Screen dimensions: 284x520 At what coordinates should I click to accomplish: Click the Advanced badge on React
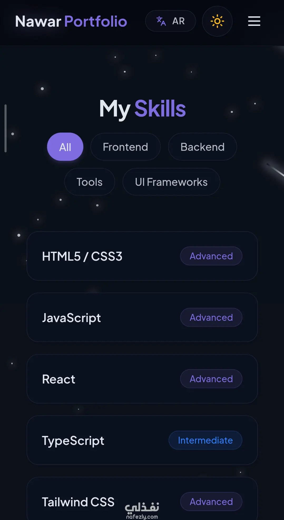(211, 379)
